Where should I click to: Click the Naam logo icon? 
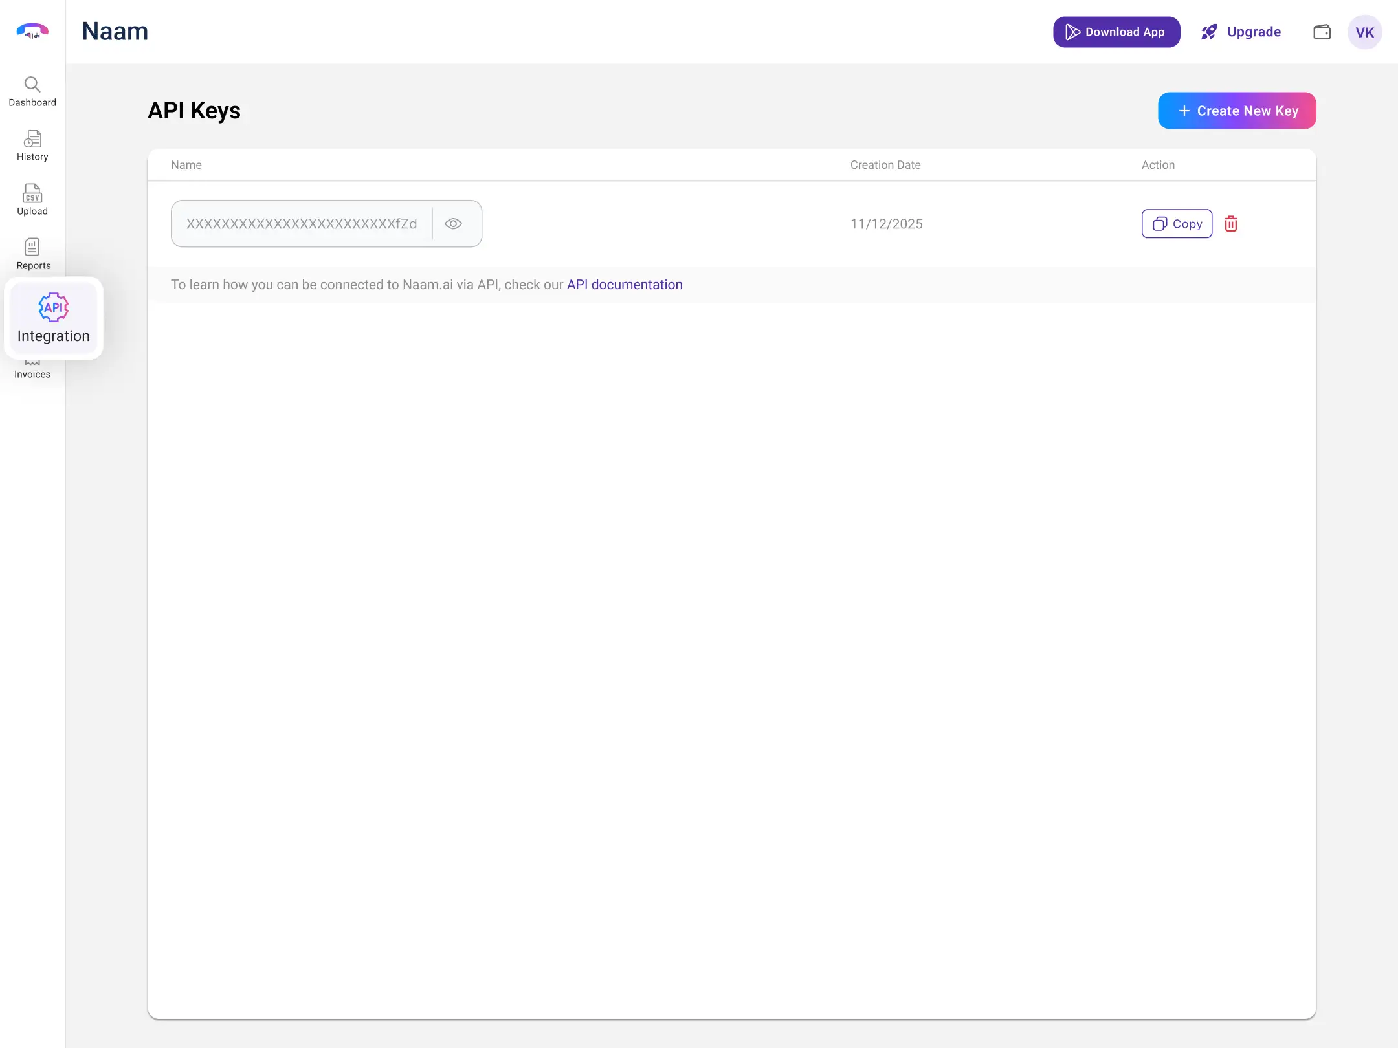coord(32,31)
